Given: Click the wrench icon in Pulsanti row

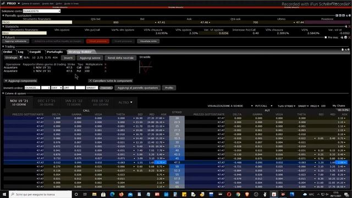Looking at the screenshot, I should coord(342,37).
